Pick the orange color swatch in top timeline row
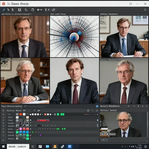149x149 pixels. coord(21,114)
